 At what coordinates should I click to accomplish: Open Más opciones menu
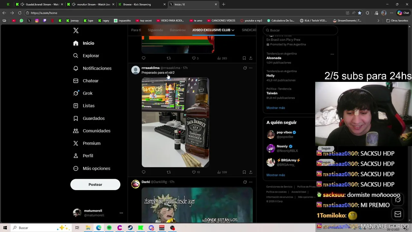point(92,168)
